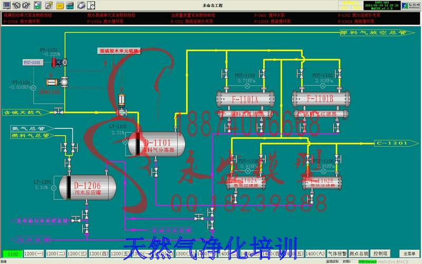Viewport: 422px width, 264px height.
Task: Switch to the 1200(三) page tab
Action: click(x=77, y=254)
